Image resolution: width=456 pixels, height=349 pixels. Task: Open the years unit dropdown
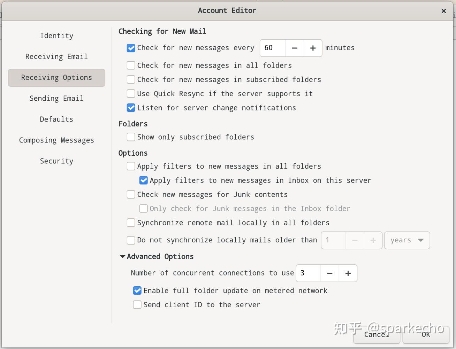(407, 240)
